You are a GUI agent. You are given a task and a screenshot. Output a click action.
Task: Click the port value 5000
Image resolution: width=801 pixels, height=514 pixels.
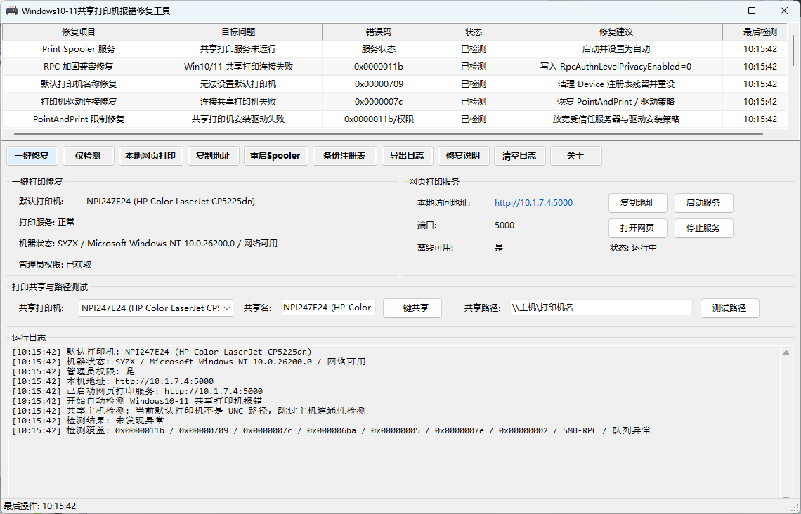[504, 225]
